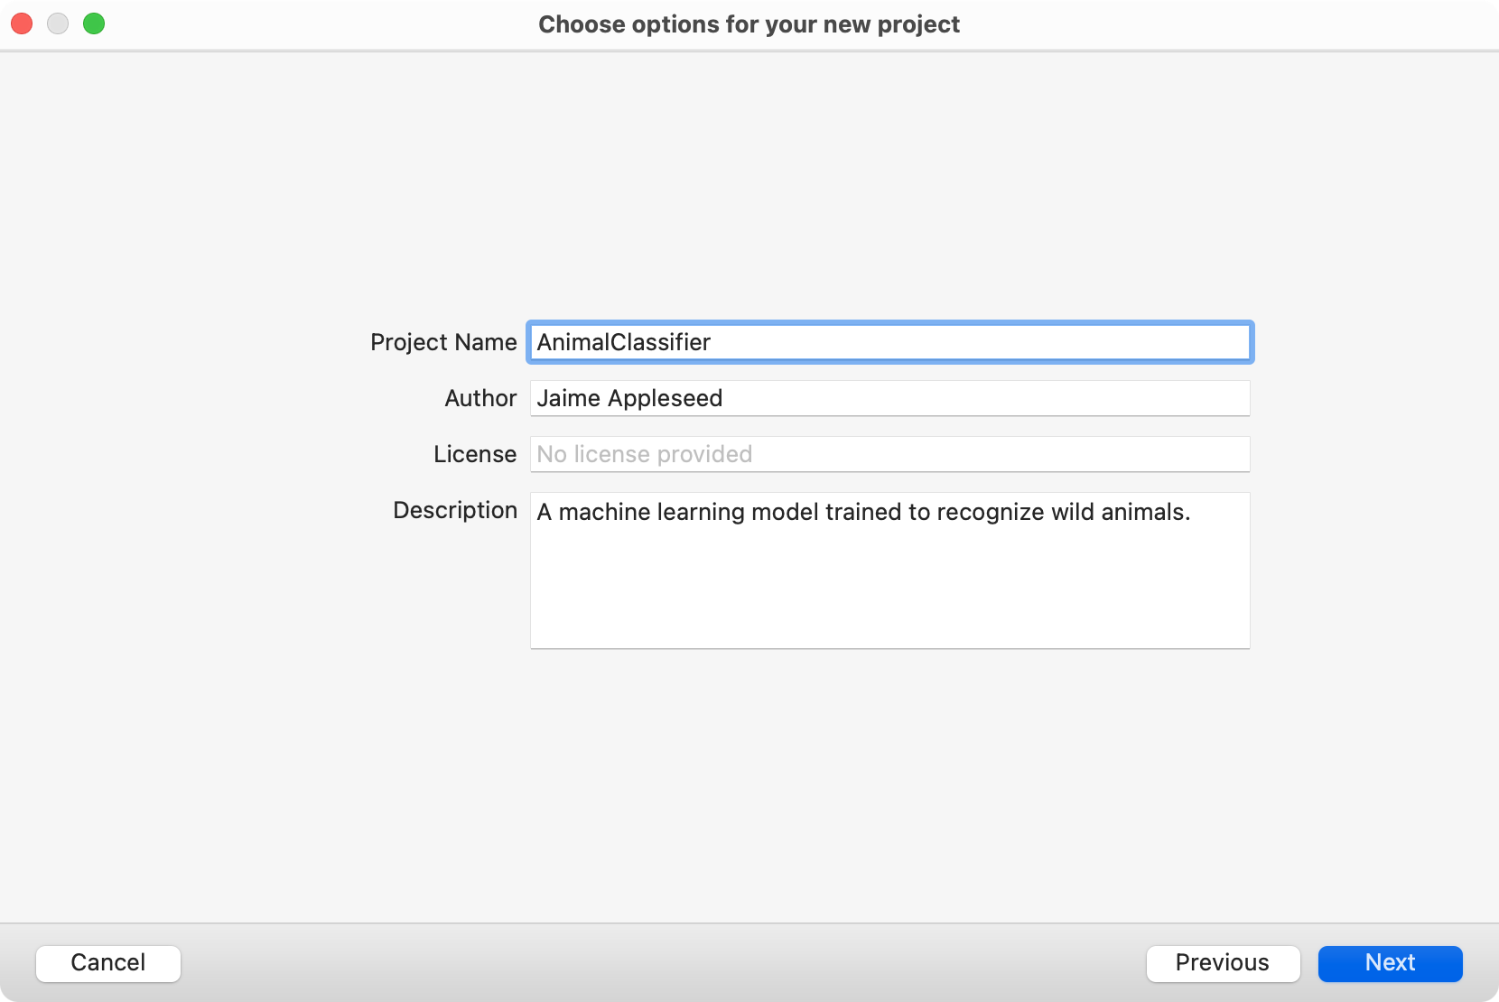Select the Project Name input field
The width and height of the screenshot is (1499, 1002).
point(889,343)
